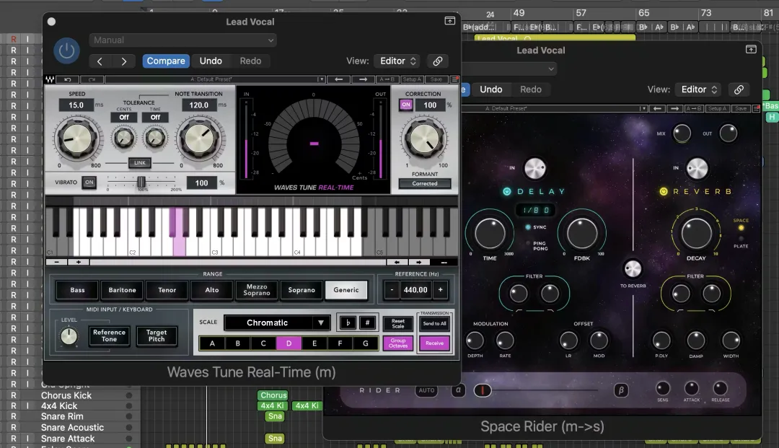Toggle Rider AUTO button

(x=426, y=390)
